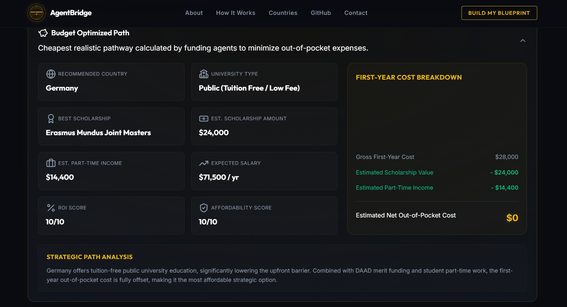Click the Build My Blueprint button
The height and width of the screenshot is (307, 567).
499,13
